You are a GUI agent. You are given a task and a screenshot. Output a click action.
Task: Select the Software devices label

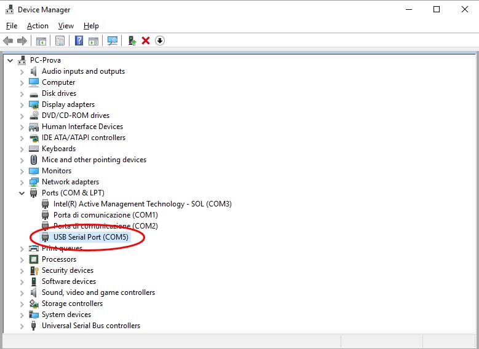(69, 281)
